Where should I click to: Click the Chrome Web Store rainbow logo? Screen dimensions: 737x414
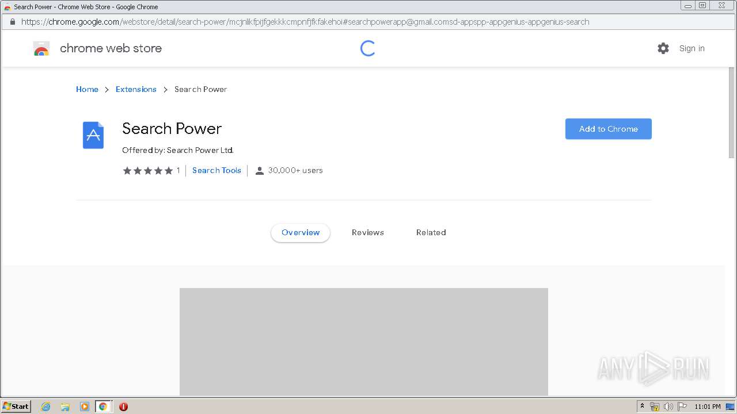[41, 49]
